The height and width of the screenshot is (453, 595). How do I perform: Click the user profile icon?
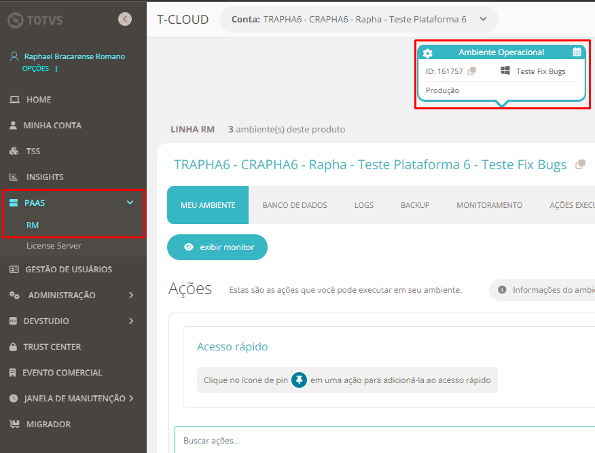coord(14,56)
